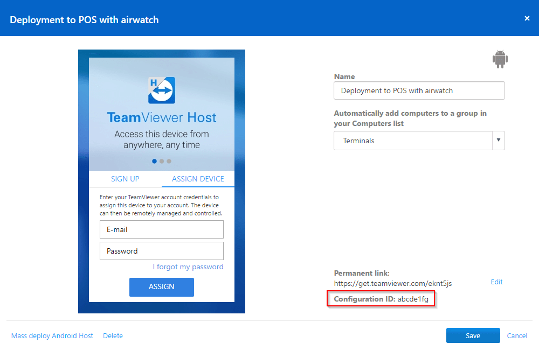Click Cancel to discard changes
The image size is (539, 350).
517,335
